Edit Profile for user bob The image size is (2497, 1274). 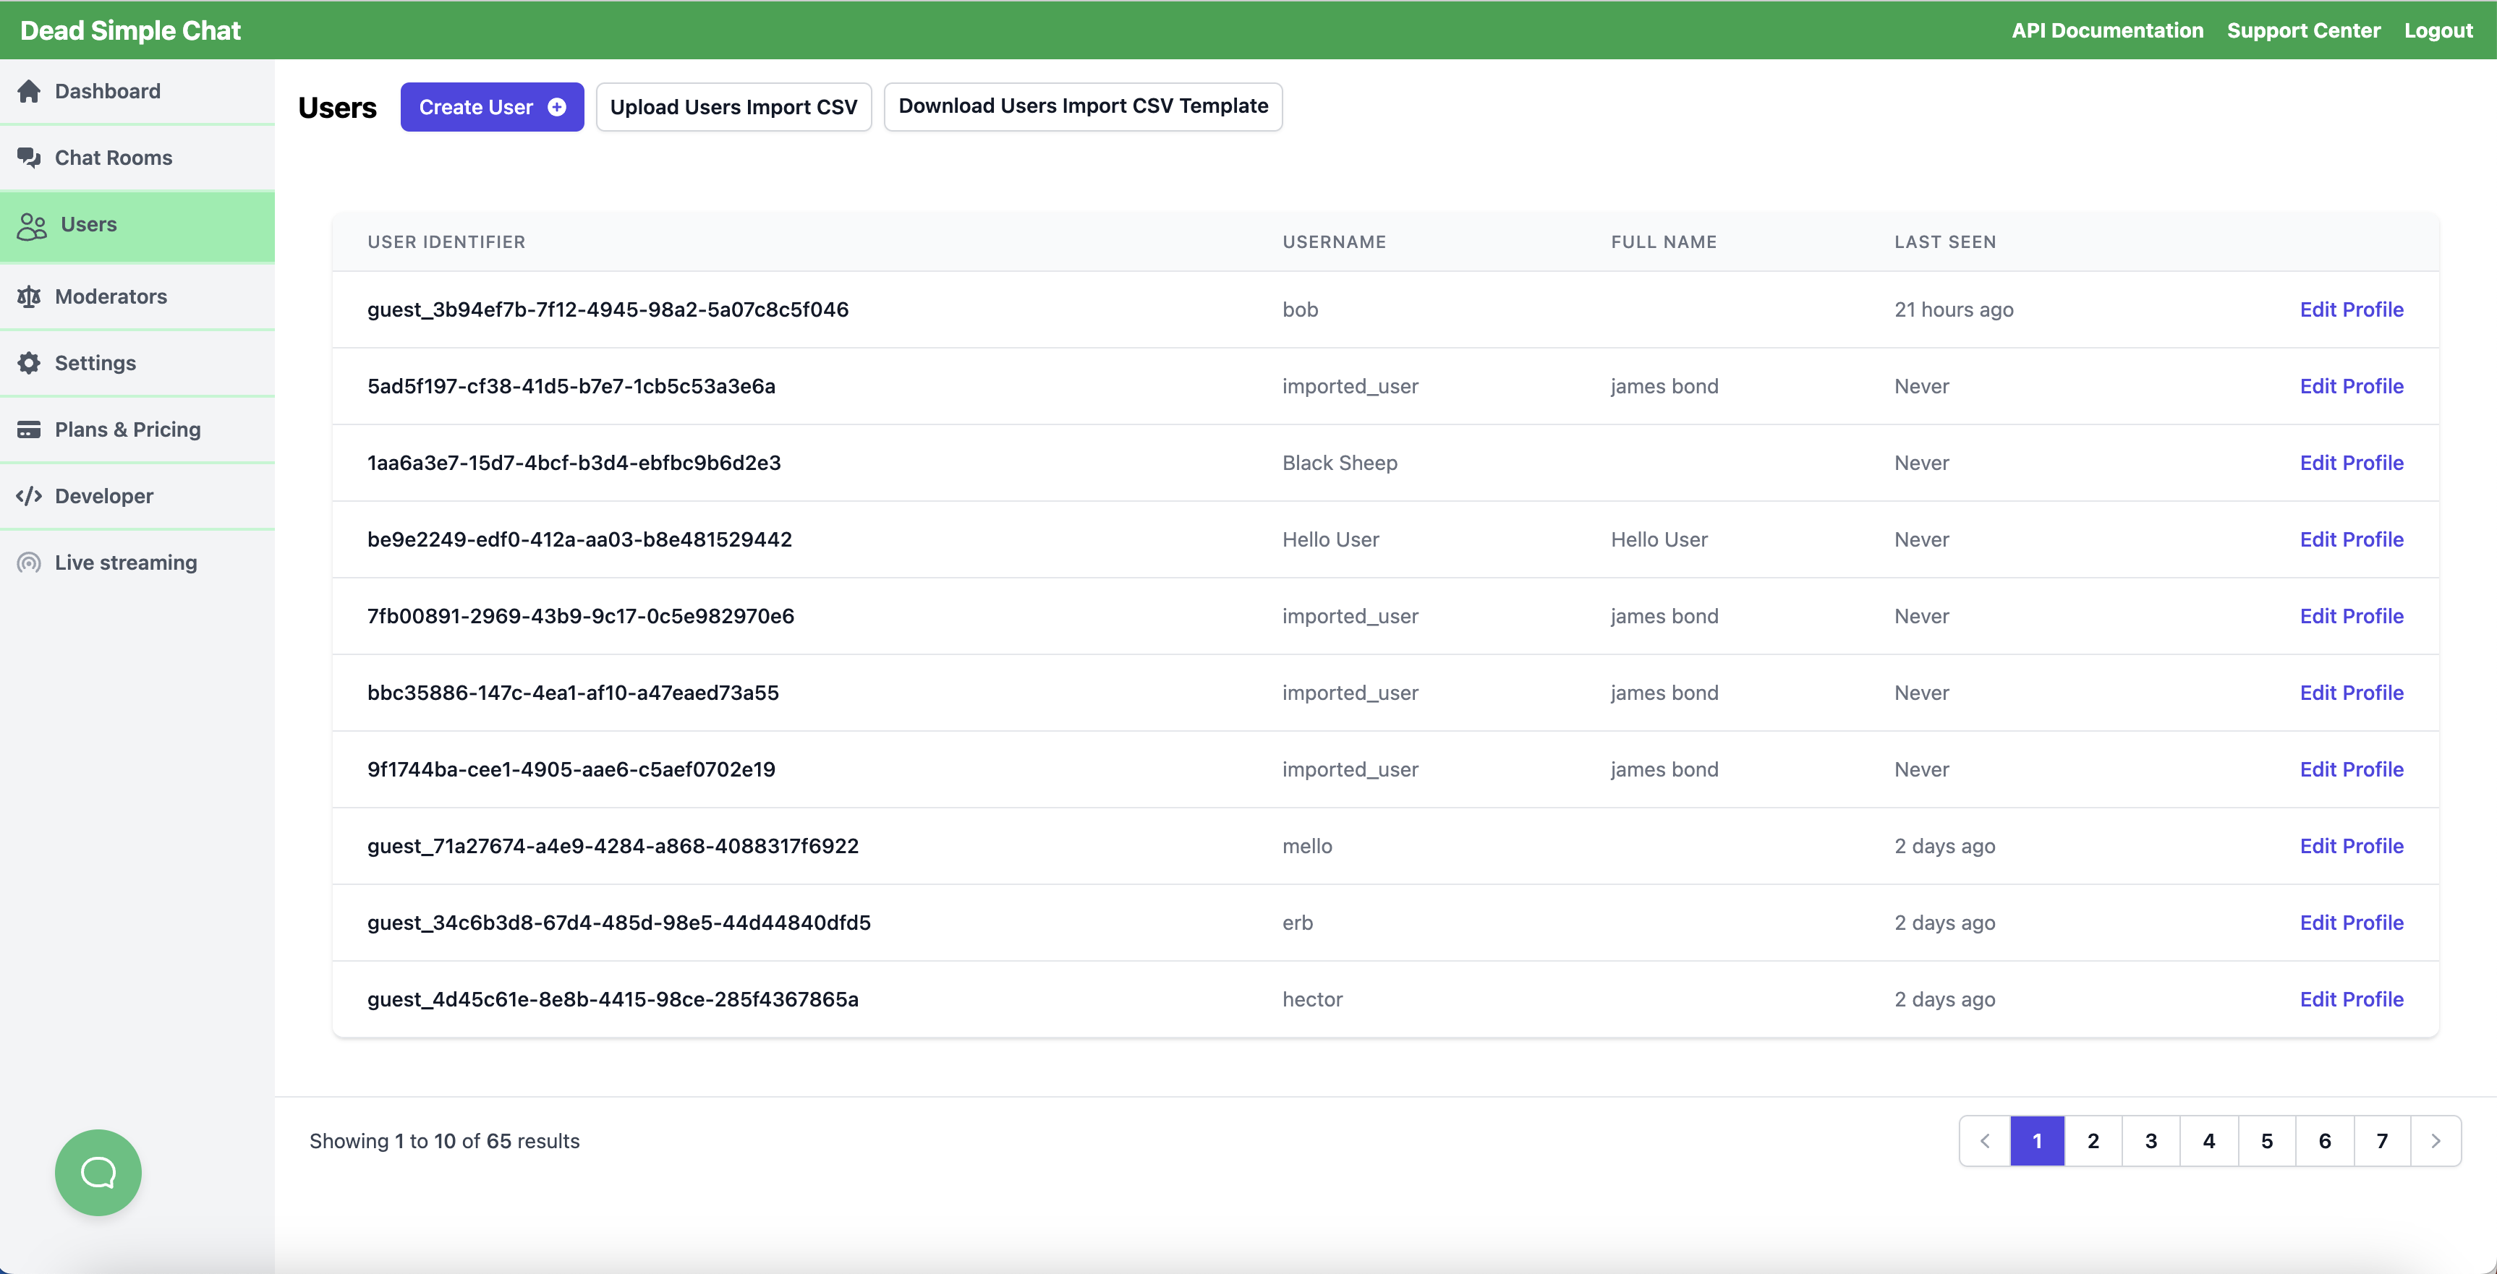[x=2351, y=310]
